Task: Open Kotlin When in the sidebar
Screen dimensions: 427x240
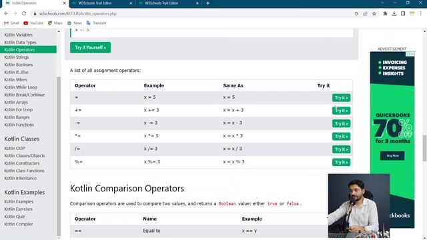Action: (15, 80)
